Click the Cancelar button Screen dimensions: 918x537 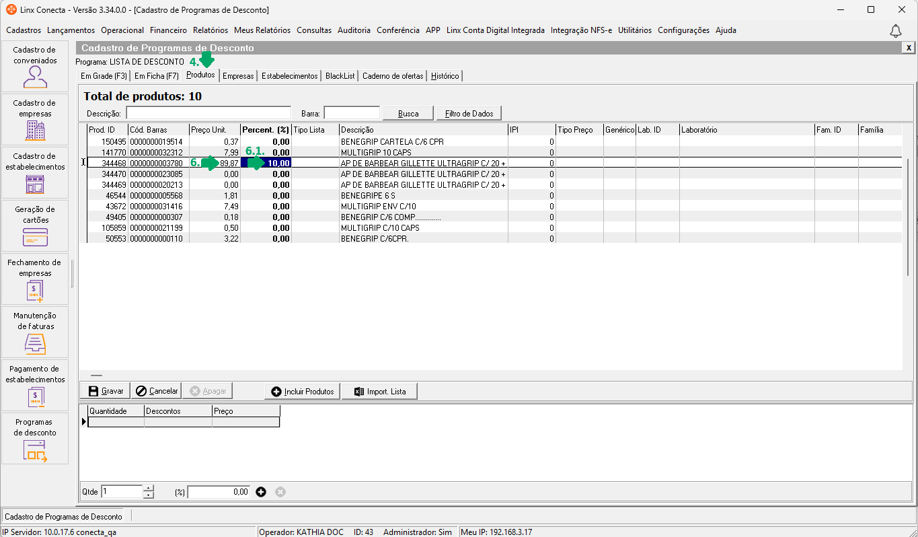pyautogui.click(x=156, y=391)
